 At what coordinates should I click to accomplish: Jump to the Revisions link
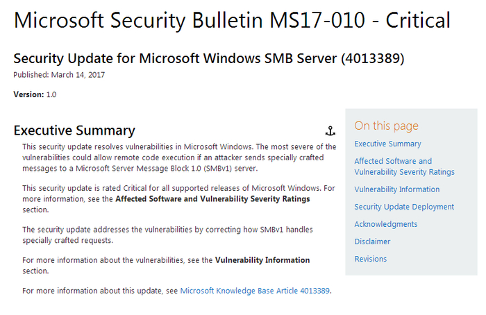pyautogui.click(x=370, y=259)
